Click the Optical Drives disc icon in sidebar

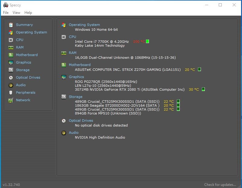point(11,77)
